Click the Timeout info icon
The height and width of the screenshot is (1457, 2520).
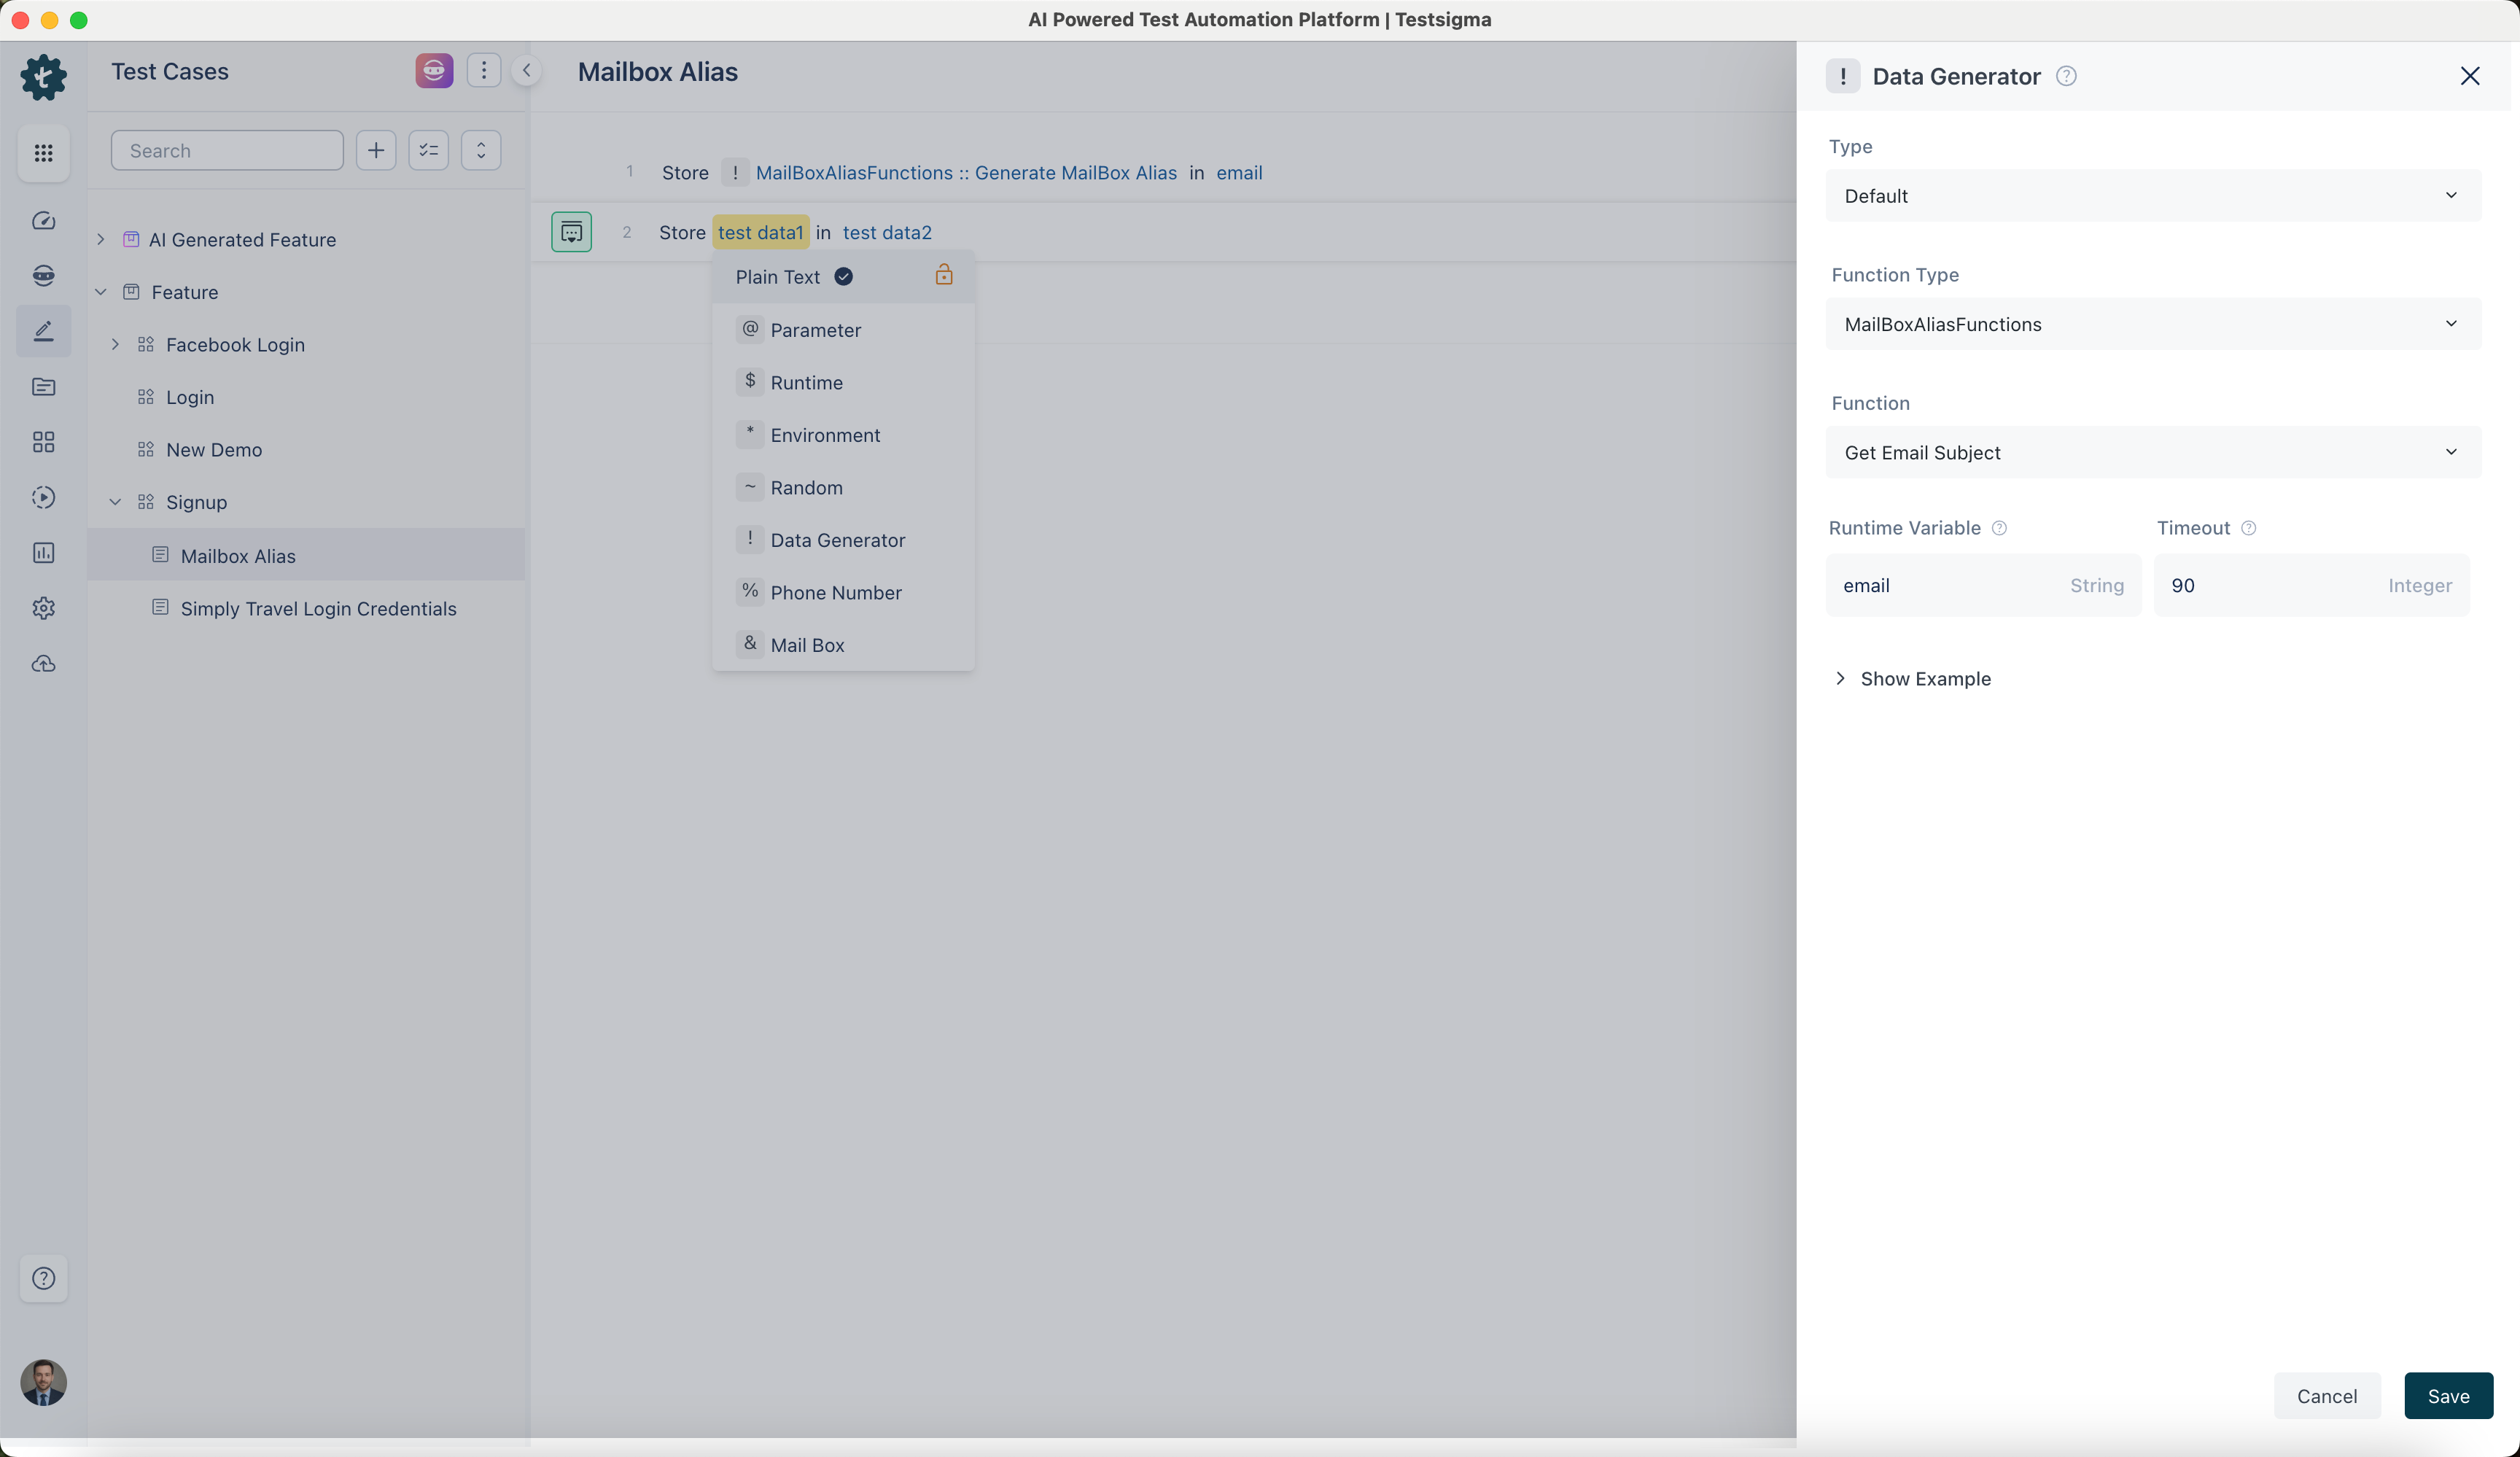click(2248, 528)
